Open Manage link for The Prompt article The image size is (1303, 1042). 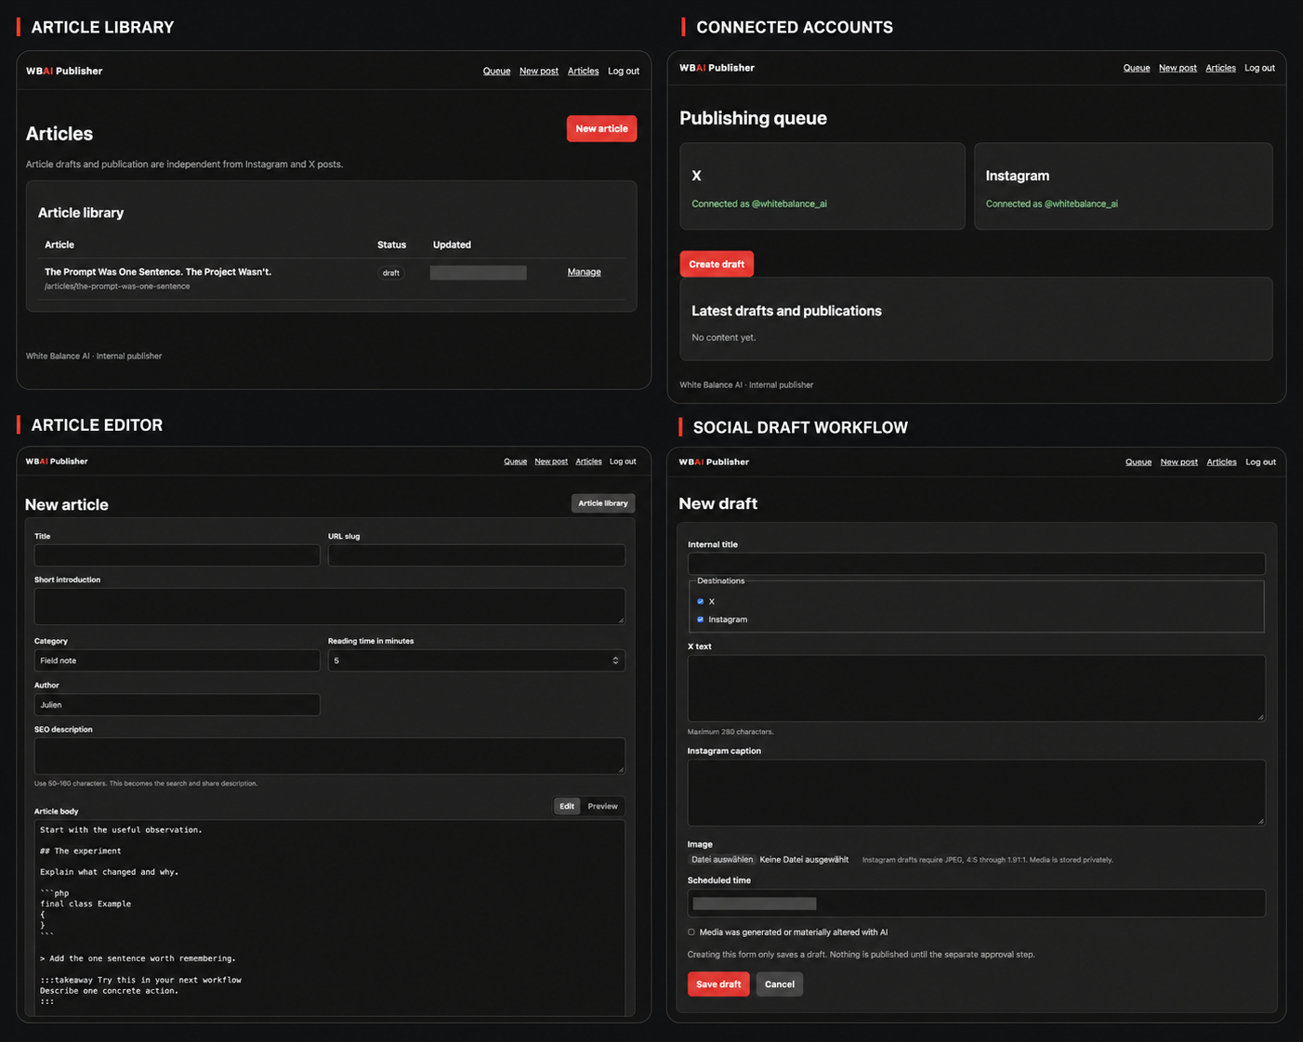pyautogui.click(x=584, y=272)
